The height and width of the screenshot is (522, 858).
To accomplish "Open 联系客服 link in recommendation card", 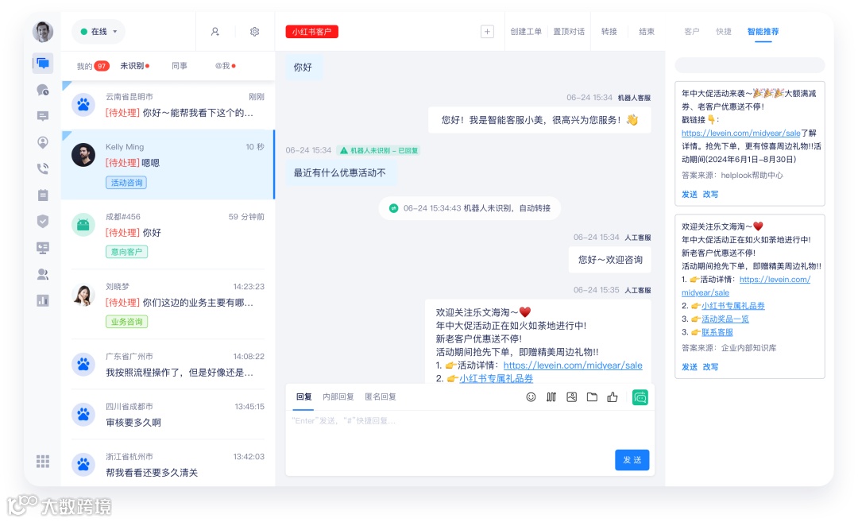I will pyautogui.click(x=717, y=332).
